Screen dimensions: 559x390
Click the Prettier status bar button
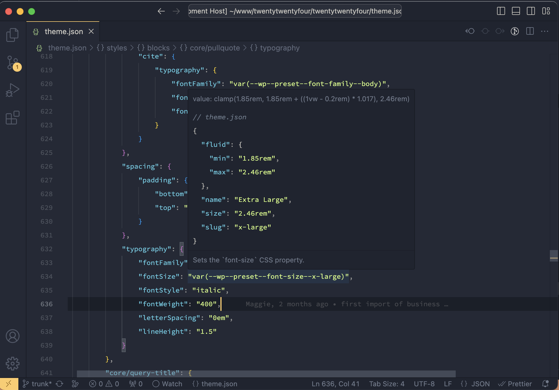pos(515,384)
